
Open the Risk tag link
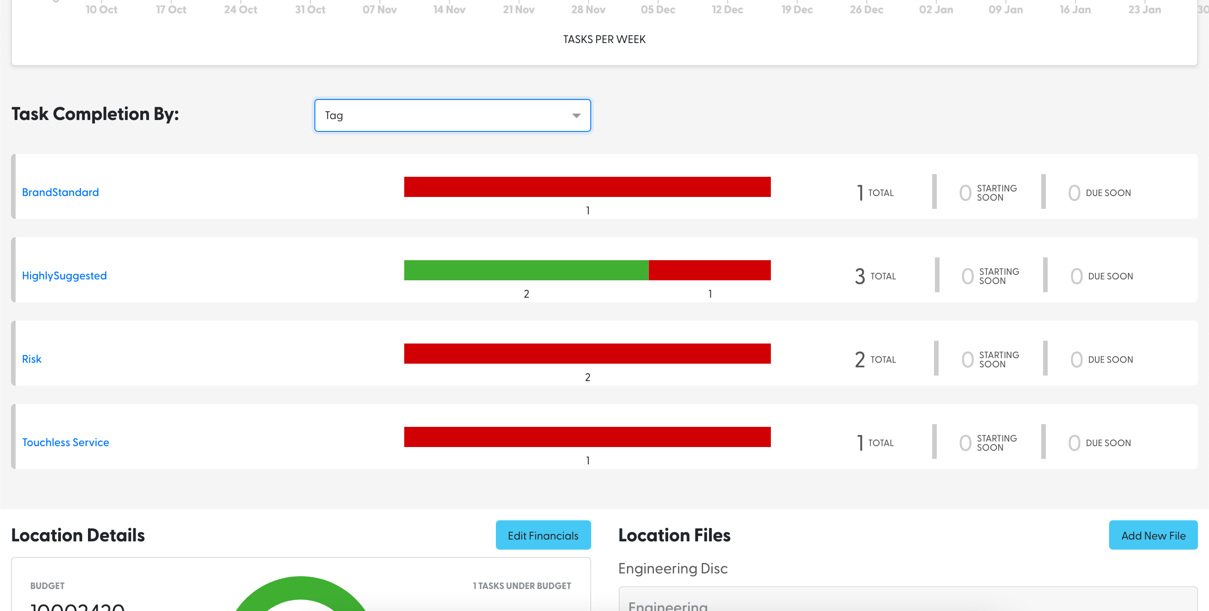coord(32,359)
